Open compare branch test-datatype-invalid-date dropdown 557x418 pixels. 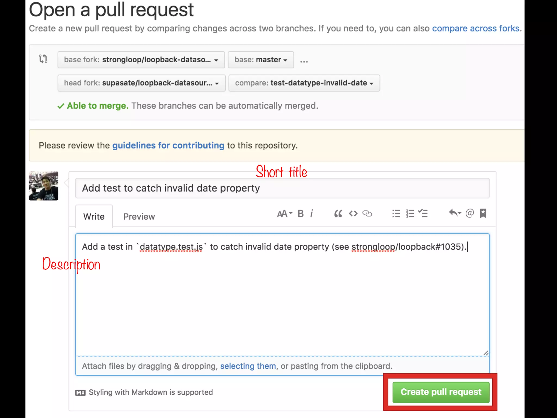click(x=304, y=83)
